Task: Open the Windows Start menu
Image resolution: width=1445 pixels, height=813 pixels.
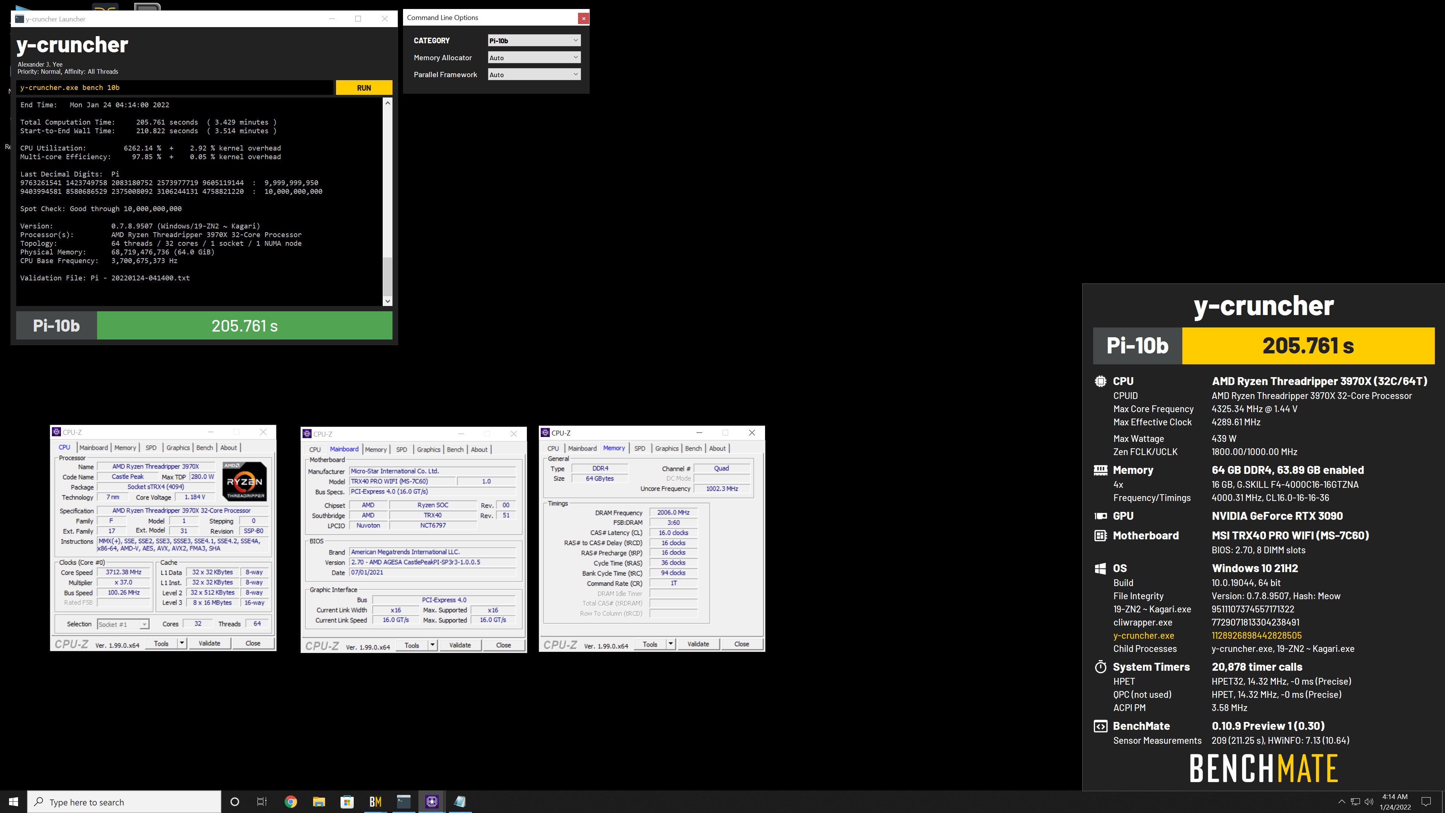Action: click(14, 802)
